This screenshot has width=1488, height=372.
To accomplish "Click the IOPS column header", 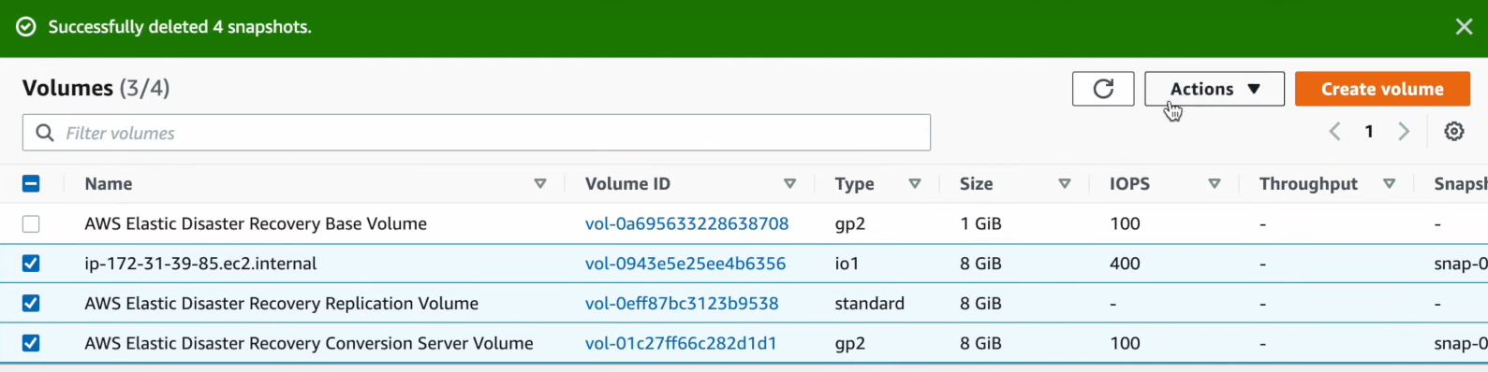I will pyautogui.click(x=1129, y=184).
